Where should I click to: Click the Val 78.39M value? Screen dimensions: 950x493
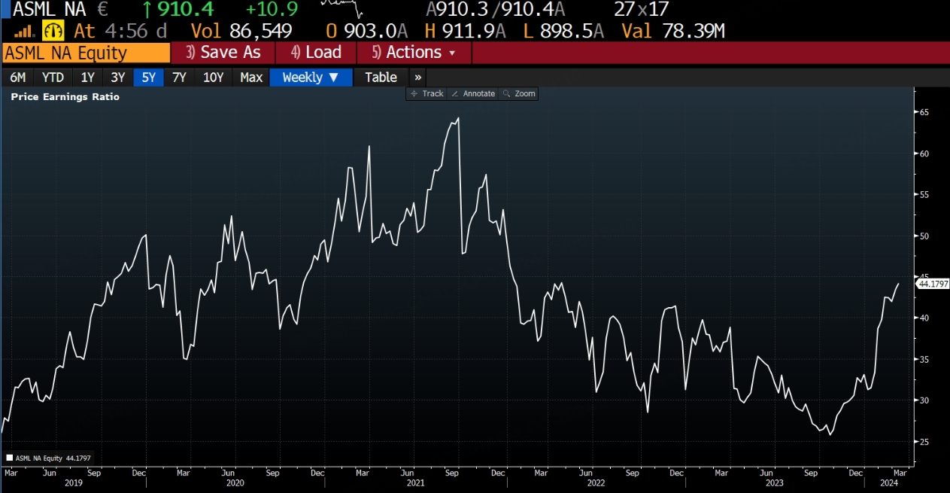[673, 31]
